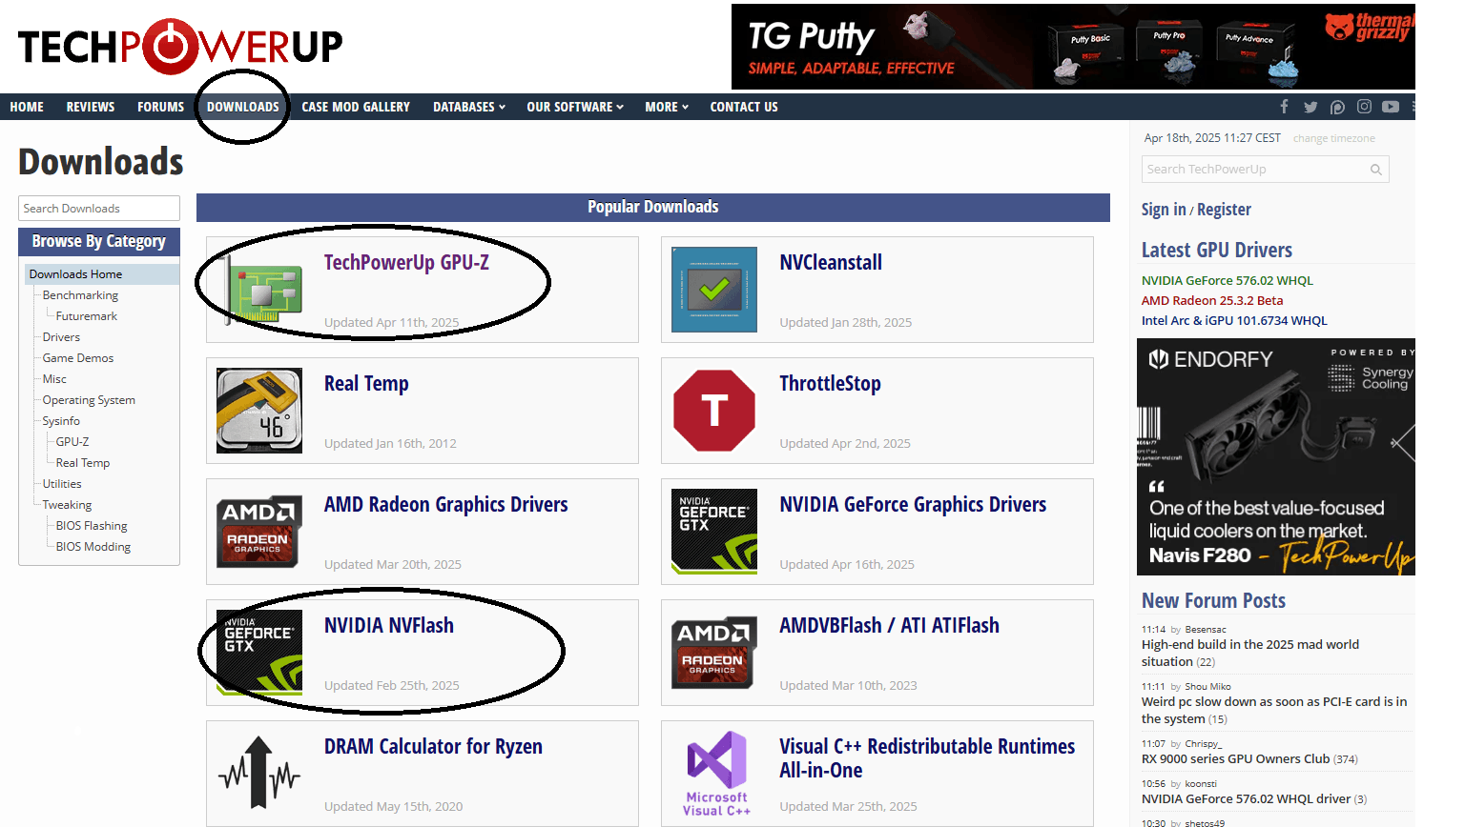The width and height of the screenshot is (1465, 827).
Task: Select the Operating System category
Action: point(89,400)
